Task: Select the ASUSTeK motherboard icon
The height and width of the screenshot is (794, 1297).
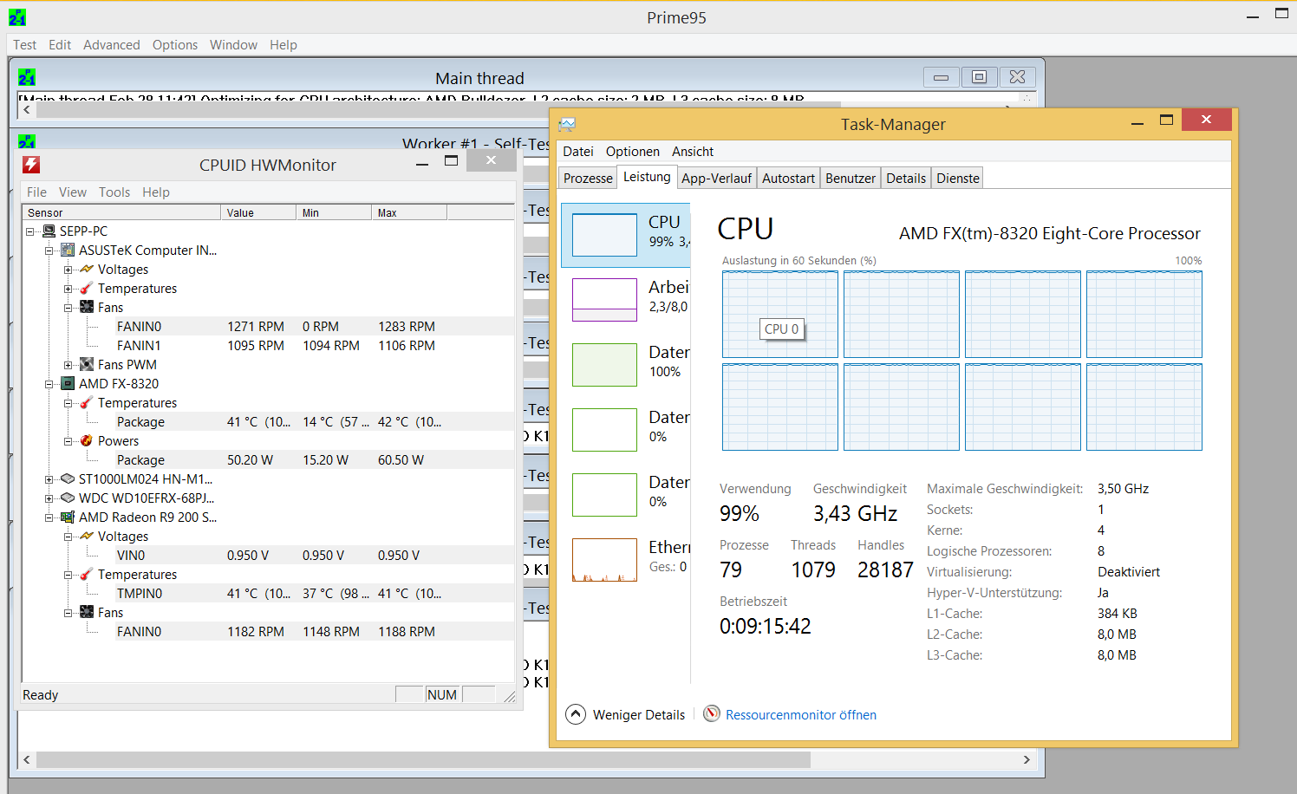Action: (x=68, y=251)
